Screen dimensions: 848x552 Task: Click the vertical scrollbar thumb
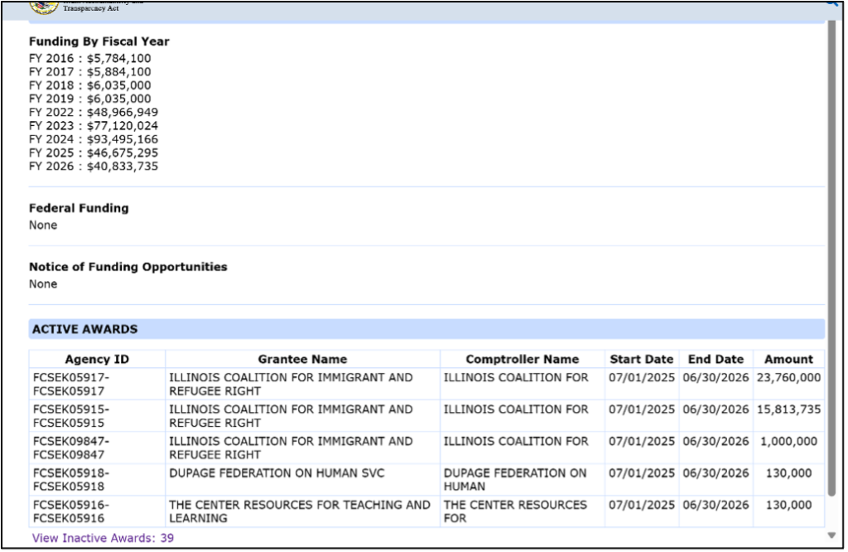pos(831,257)
